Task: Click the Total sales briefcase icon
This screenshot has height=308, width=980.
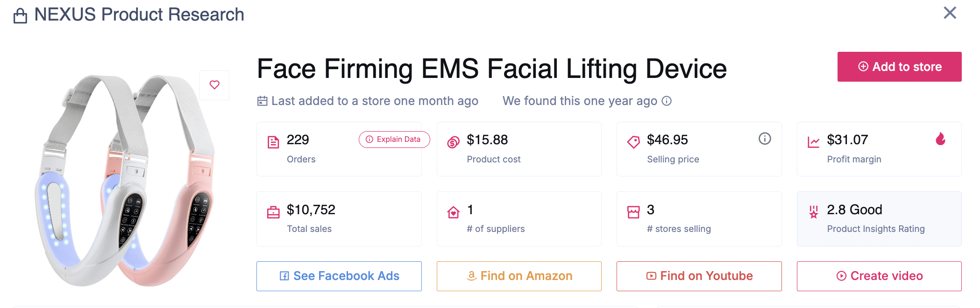Action: [x=273, y=212]
